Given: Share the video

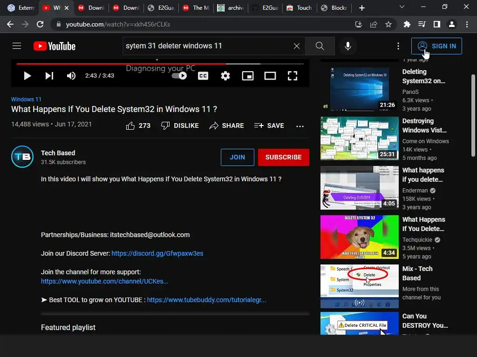Looking at the screenshot, I should [226, 126].
